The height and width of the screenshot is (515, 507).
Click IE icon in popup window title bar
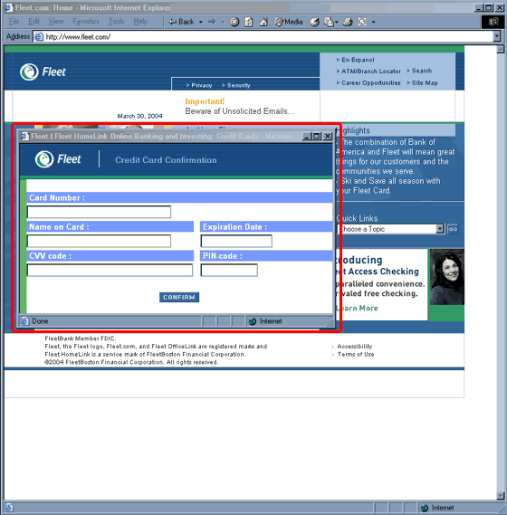(x=24, y=136)
